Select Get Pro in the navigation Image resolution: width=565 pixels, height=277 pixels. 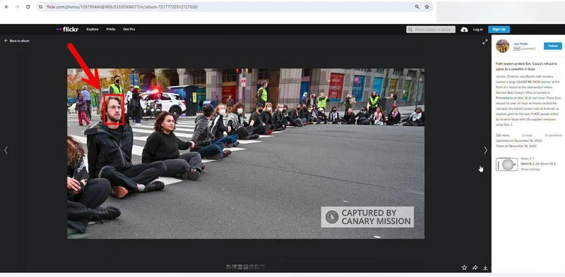click(x=129, y=29)
